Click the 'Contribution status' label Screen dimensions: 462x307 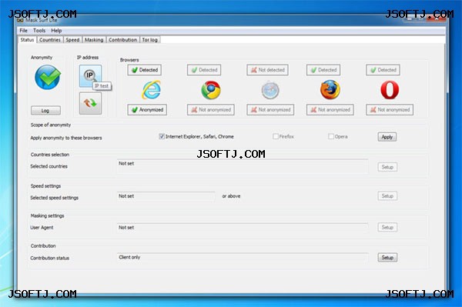coord(49,258)
